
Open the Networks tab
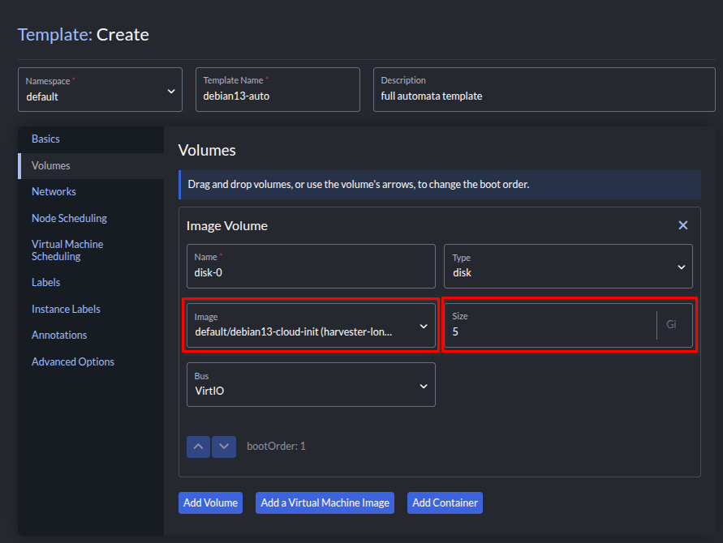[x=54, y=192]
